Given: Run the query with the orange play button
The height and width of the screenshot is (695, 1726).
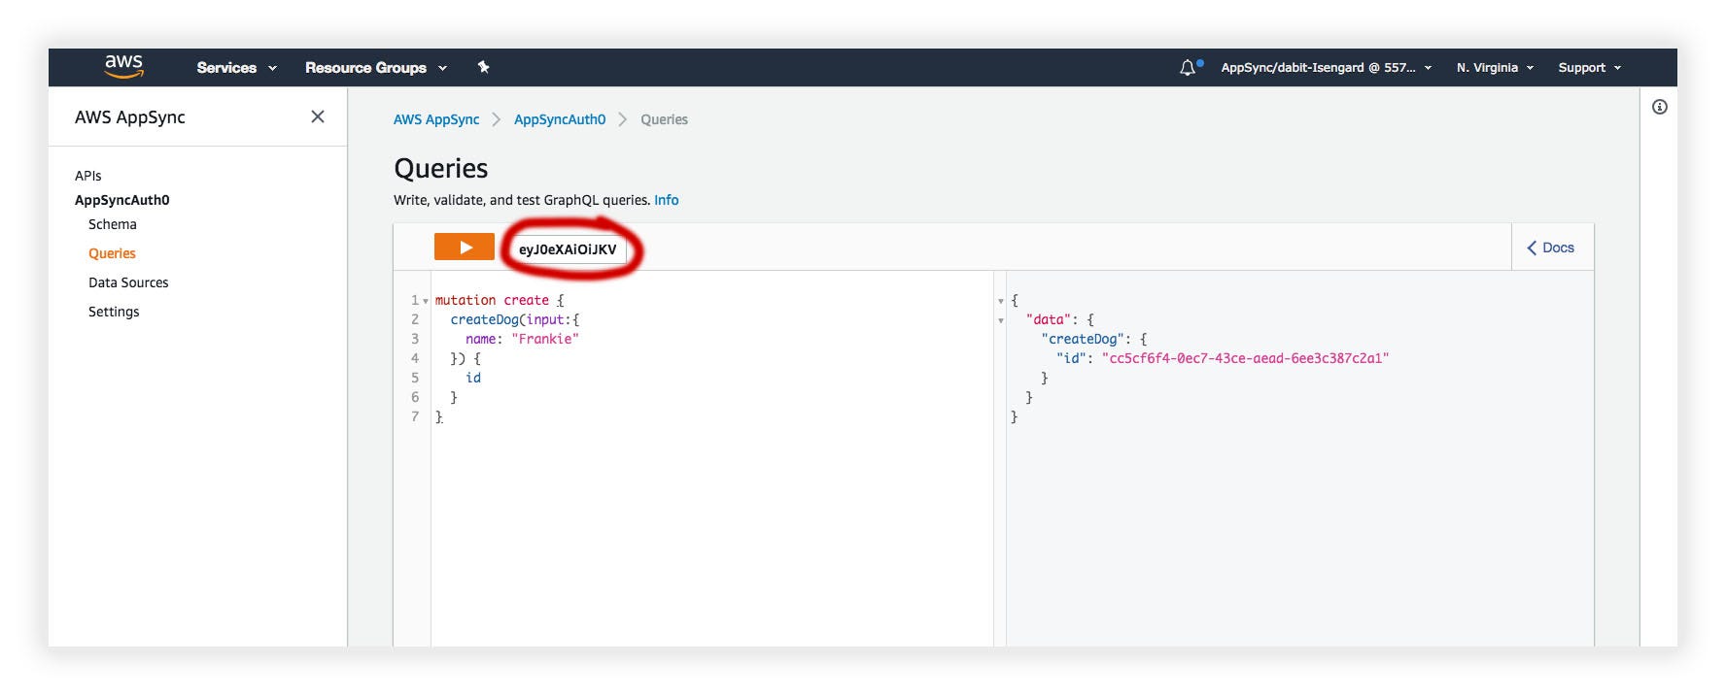Looking at the screenshot, I should tap(465, 248).
